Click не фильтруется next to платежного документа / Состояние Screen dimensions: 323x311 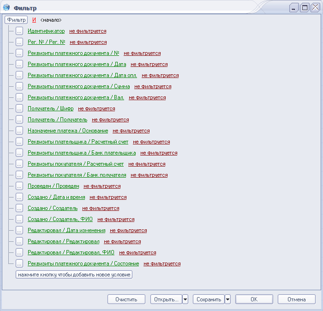point(162,263)
